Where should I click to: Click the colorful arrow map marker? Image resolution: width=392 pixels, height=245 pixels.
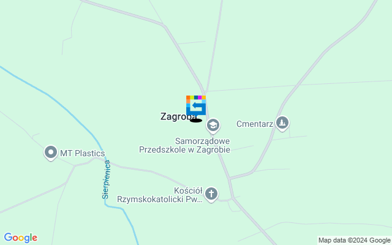click(196, 105)
